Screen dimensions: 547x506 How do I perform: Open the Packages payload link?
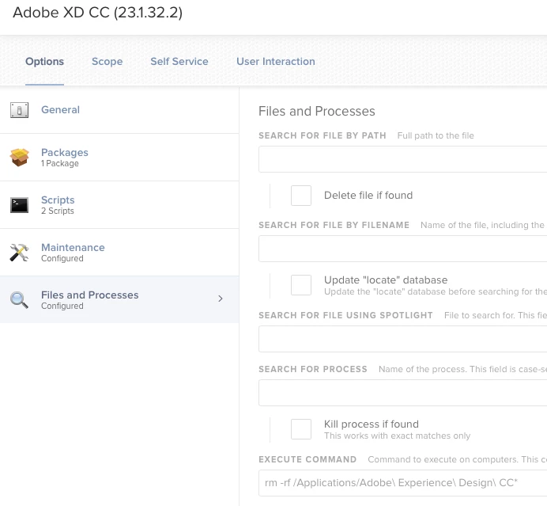pos(65,152)
